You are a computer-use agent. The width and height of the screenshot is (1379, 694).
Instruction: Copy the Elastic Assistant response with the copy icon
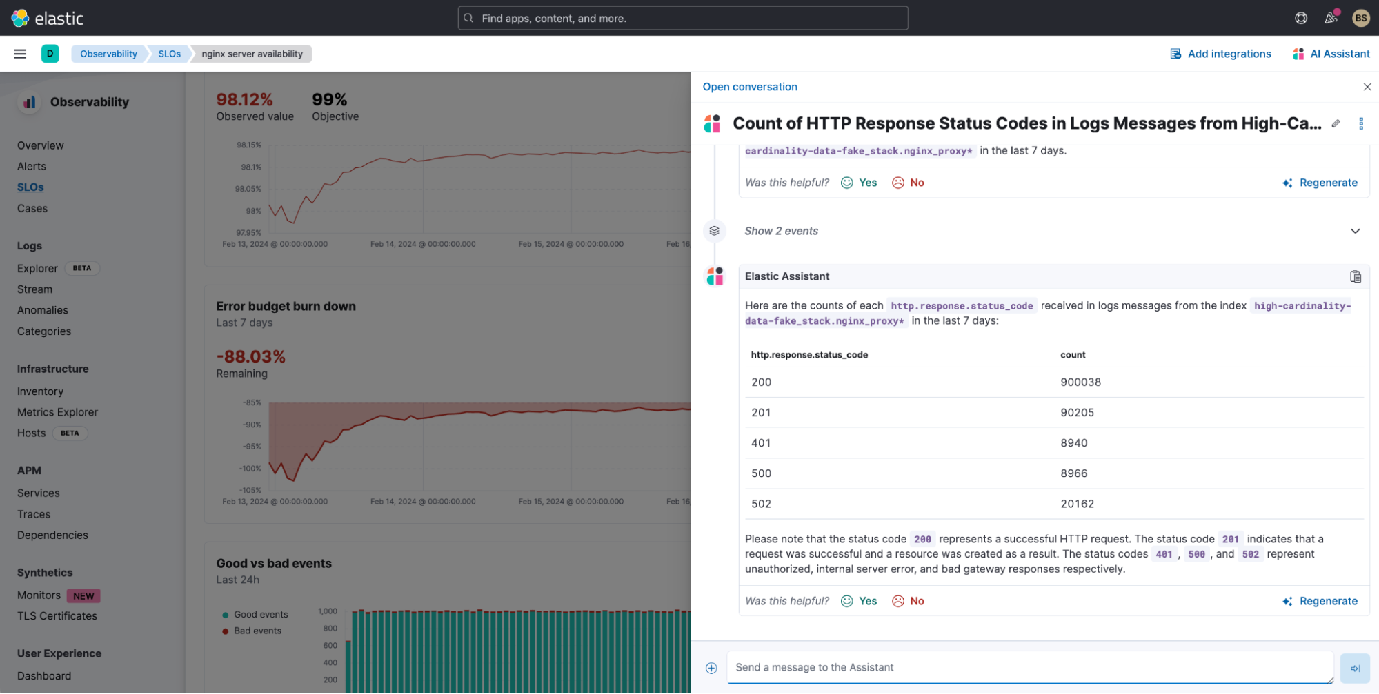click(1356, 276)
